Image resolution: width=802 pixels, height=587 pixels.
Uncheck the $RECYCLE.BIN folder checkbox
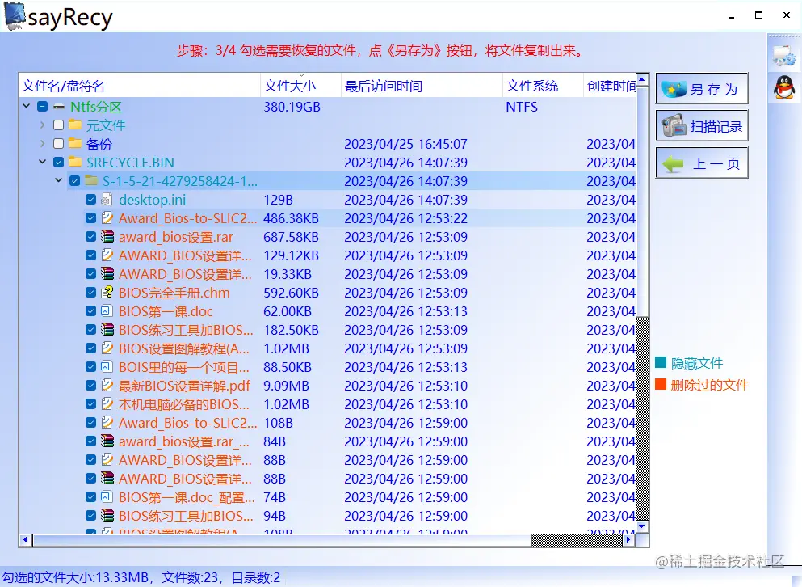click(x=58, y=162)
